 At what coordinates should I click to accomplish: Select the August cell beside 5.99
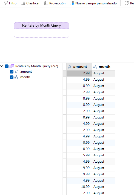point(104,155)
